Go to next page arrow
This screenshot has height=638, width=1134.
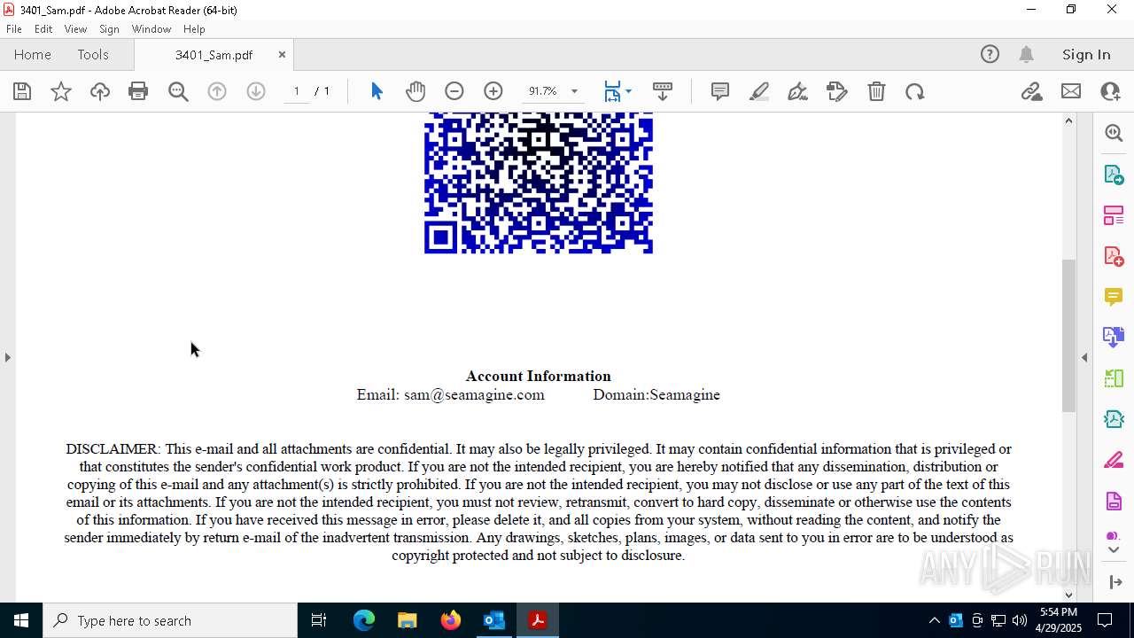[x=256, y=91]
